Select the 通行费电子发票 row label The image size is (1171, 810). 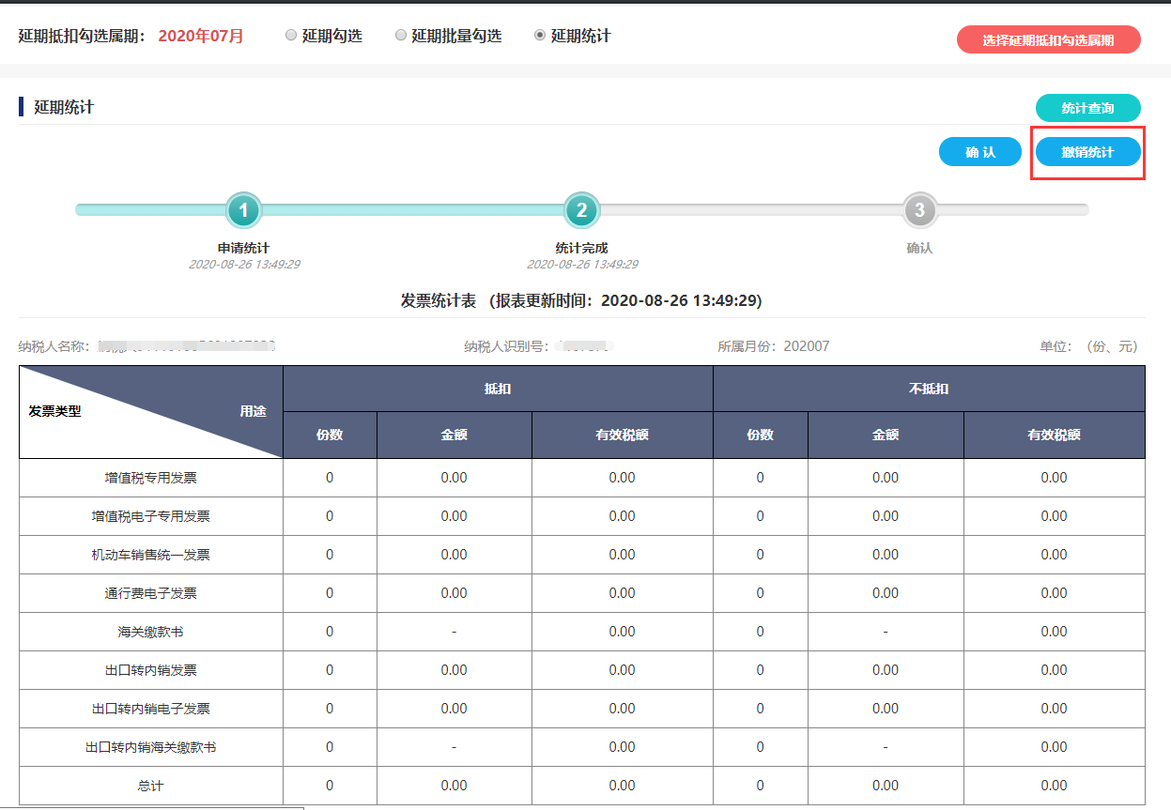click(151, 593)
